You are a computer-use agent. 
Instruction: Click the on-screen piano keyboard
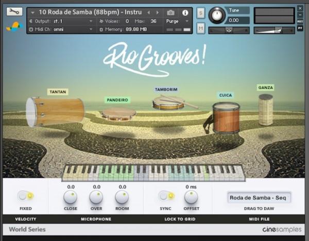153,173
